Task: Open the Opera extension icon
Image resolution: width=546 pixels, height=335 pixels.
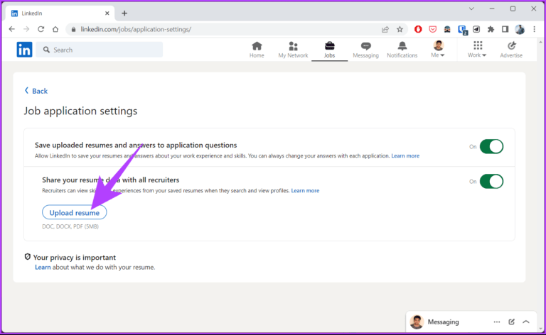Action: 418,29
